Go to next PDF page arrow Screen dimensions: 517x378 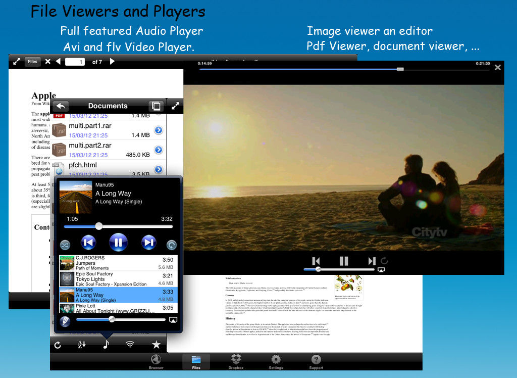pyautogui.click(x=112, y=62)
